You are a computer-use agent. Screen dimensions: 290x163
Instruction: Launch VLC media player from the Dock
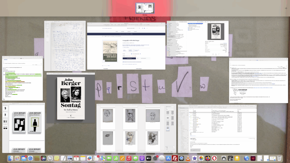pos(188,158)
